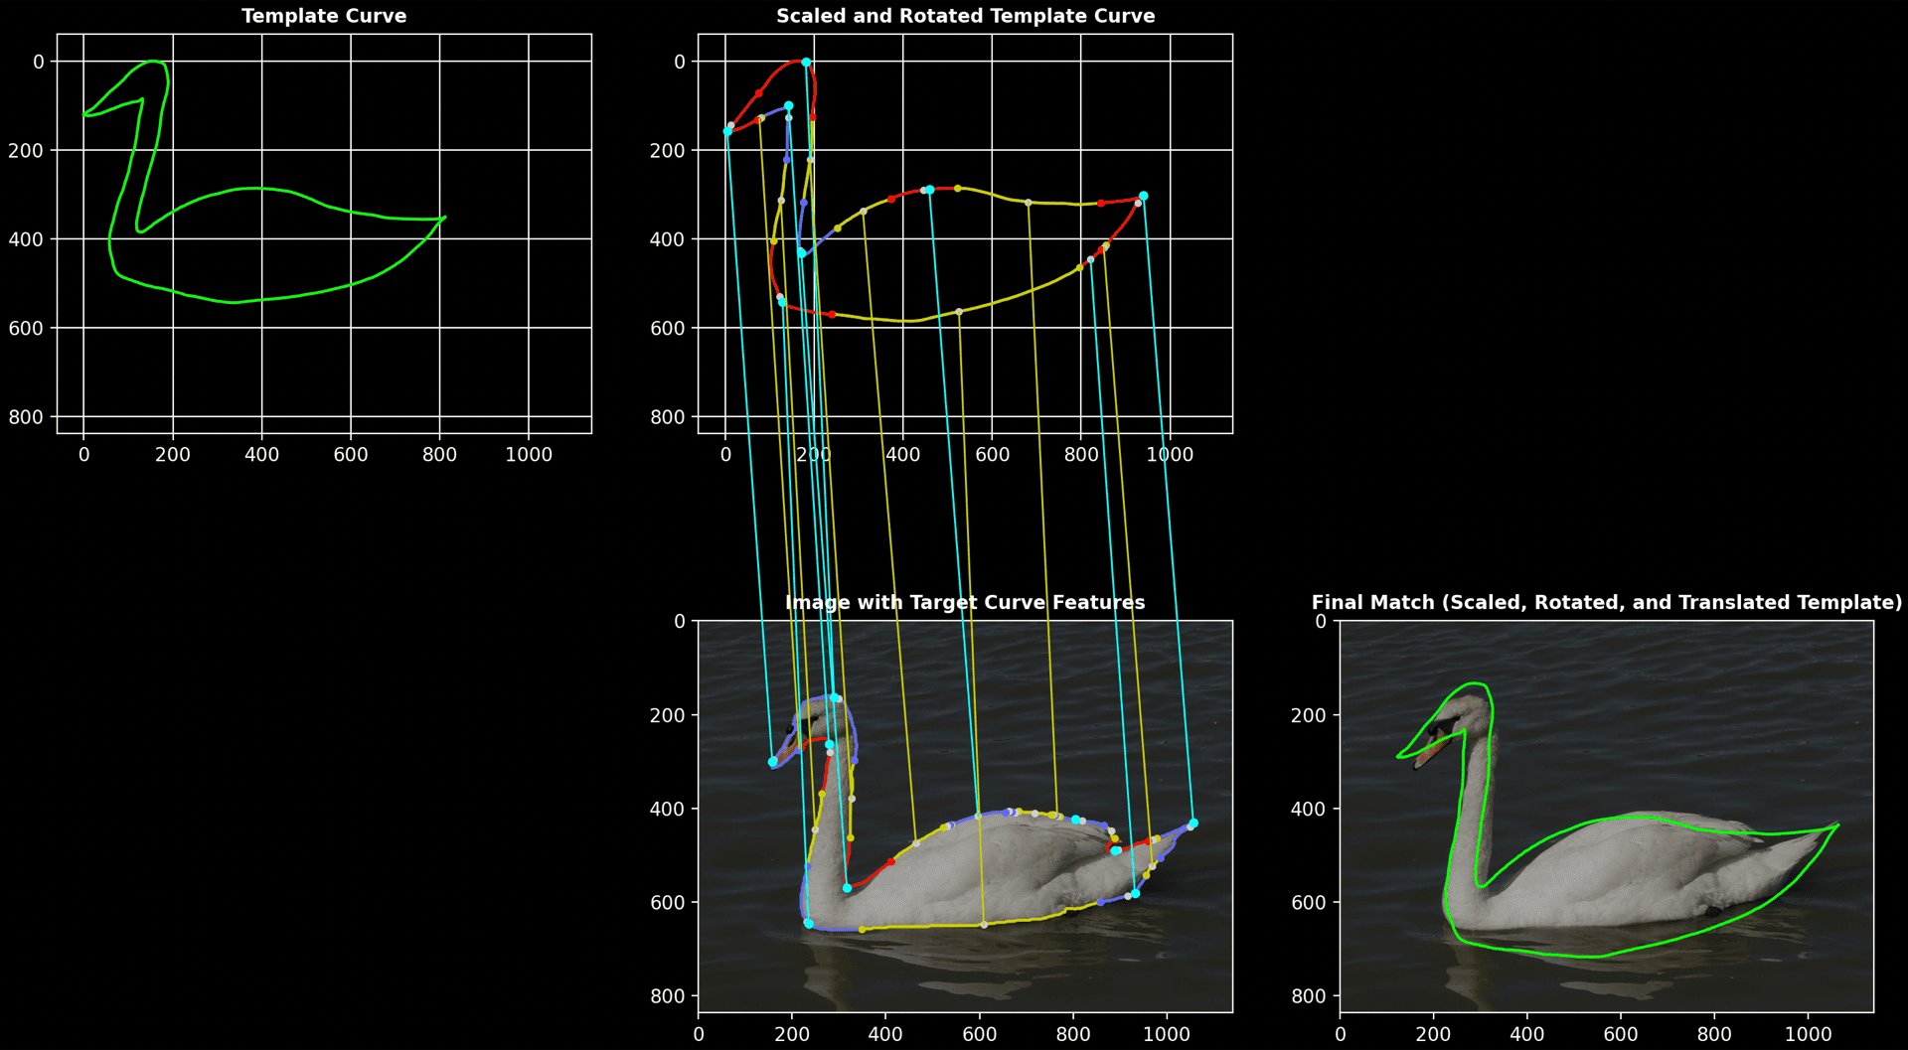Click x-axis tick '400' under Template Curve plot
This screenshot has height=1050, width=1908.
(261, 455)
